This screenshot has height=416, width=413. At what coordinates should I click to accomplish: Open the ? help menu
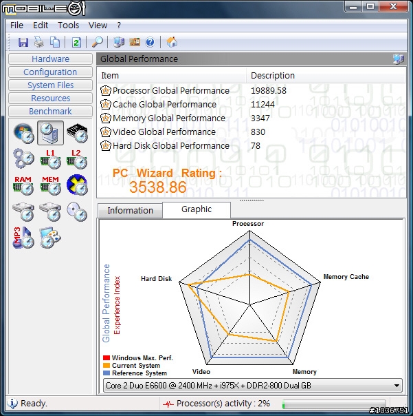119,25
